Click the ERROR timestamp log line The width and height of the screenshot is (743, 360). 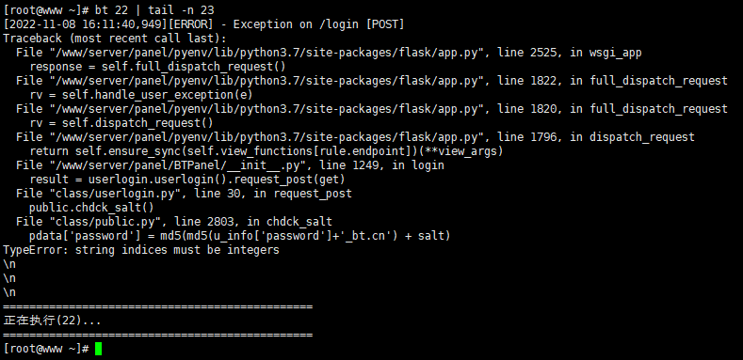click(203, 24)
